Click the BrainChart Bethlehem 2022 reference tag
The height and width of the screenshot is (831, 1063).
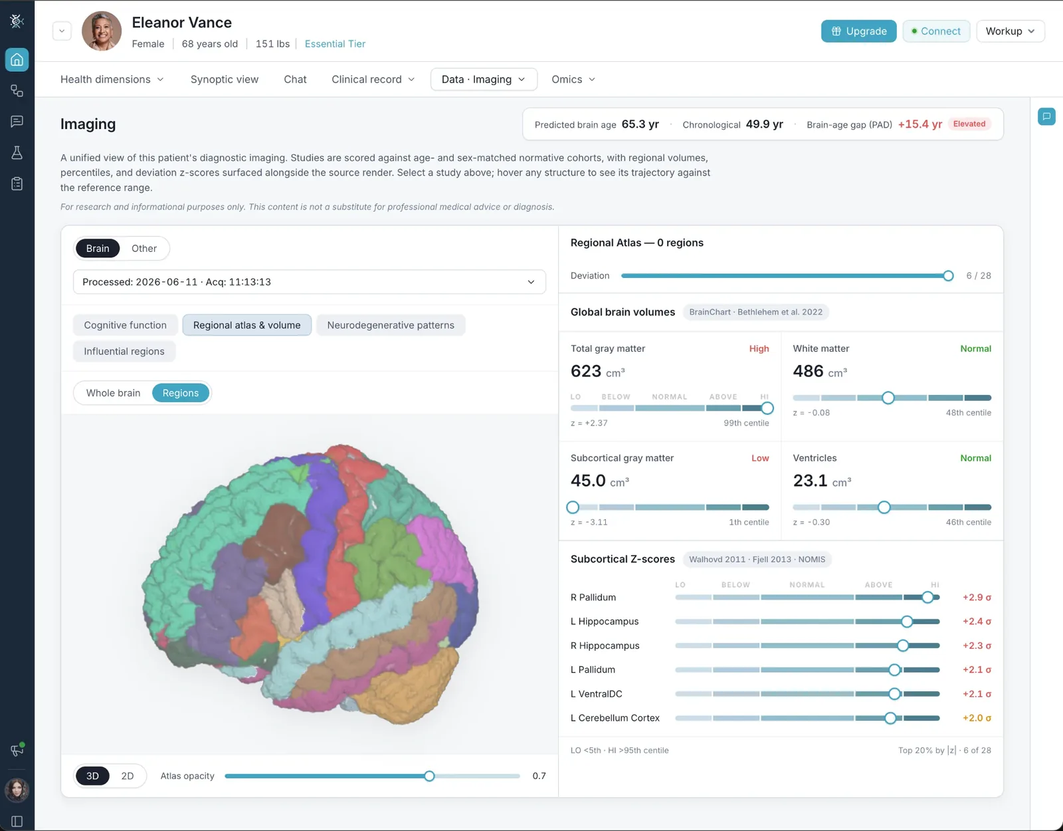coord(756,312)
